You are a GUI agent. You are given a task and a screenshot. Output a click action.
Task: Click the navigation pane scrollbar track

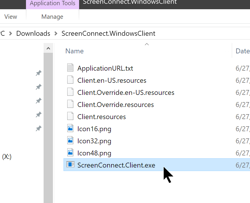click(x=48, y=128)
